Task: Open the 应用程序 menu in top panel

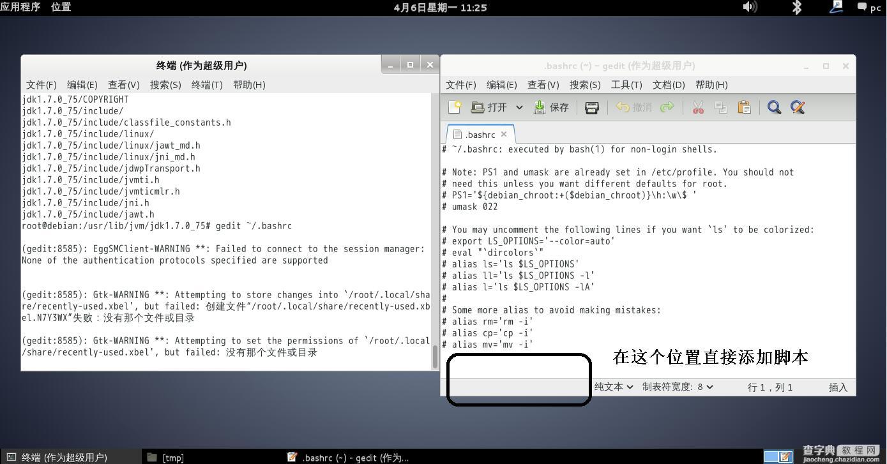Action: click(x=20, y=7)
